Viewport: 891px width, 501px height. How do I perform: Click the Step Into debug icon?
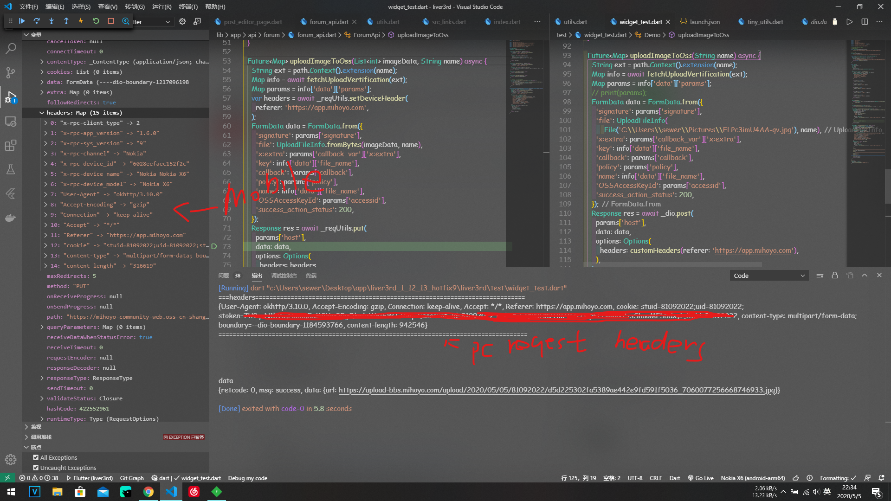tap(52, 21)
